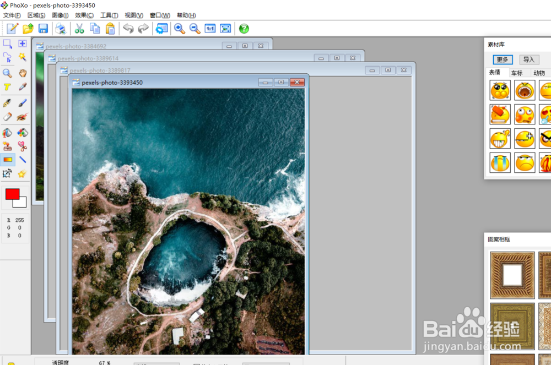
Task: Open the 视图(V) menu
Action: pyautogui.click(x=134, y=15)
